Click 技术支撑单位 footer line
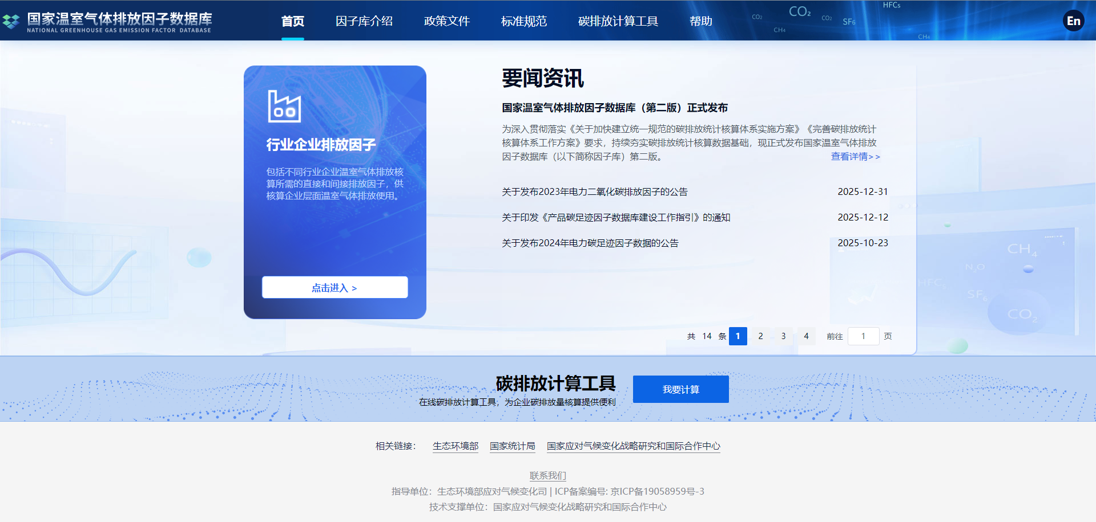This screenshot has height=522, width=1096. click(x=548, y=507)
